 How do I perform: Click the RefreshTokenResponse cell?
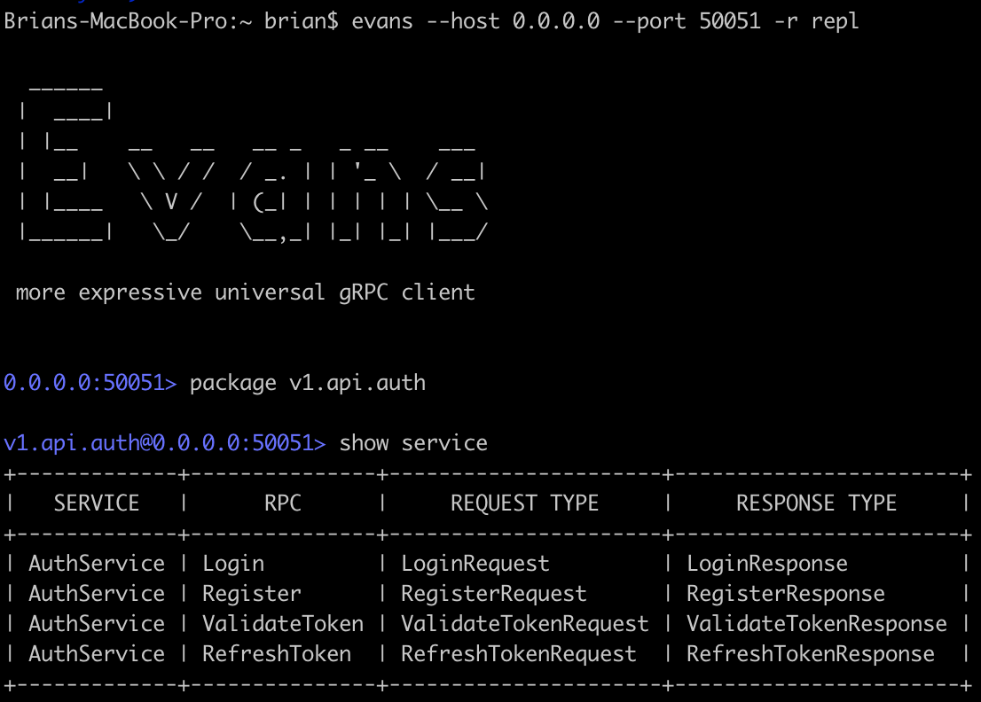click(810, 654)
